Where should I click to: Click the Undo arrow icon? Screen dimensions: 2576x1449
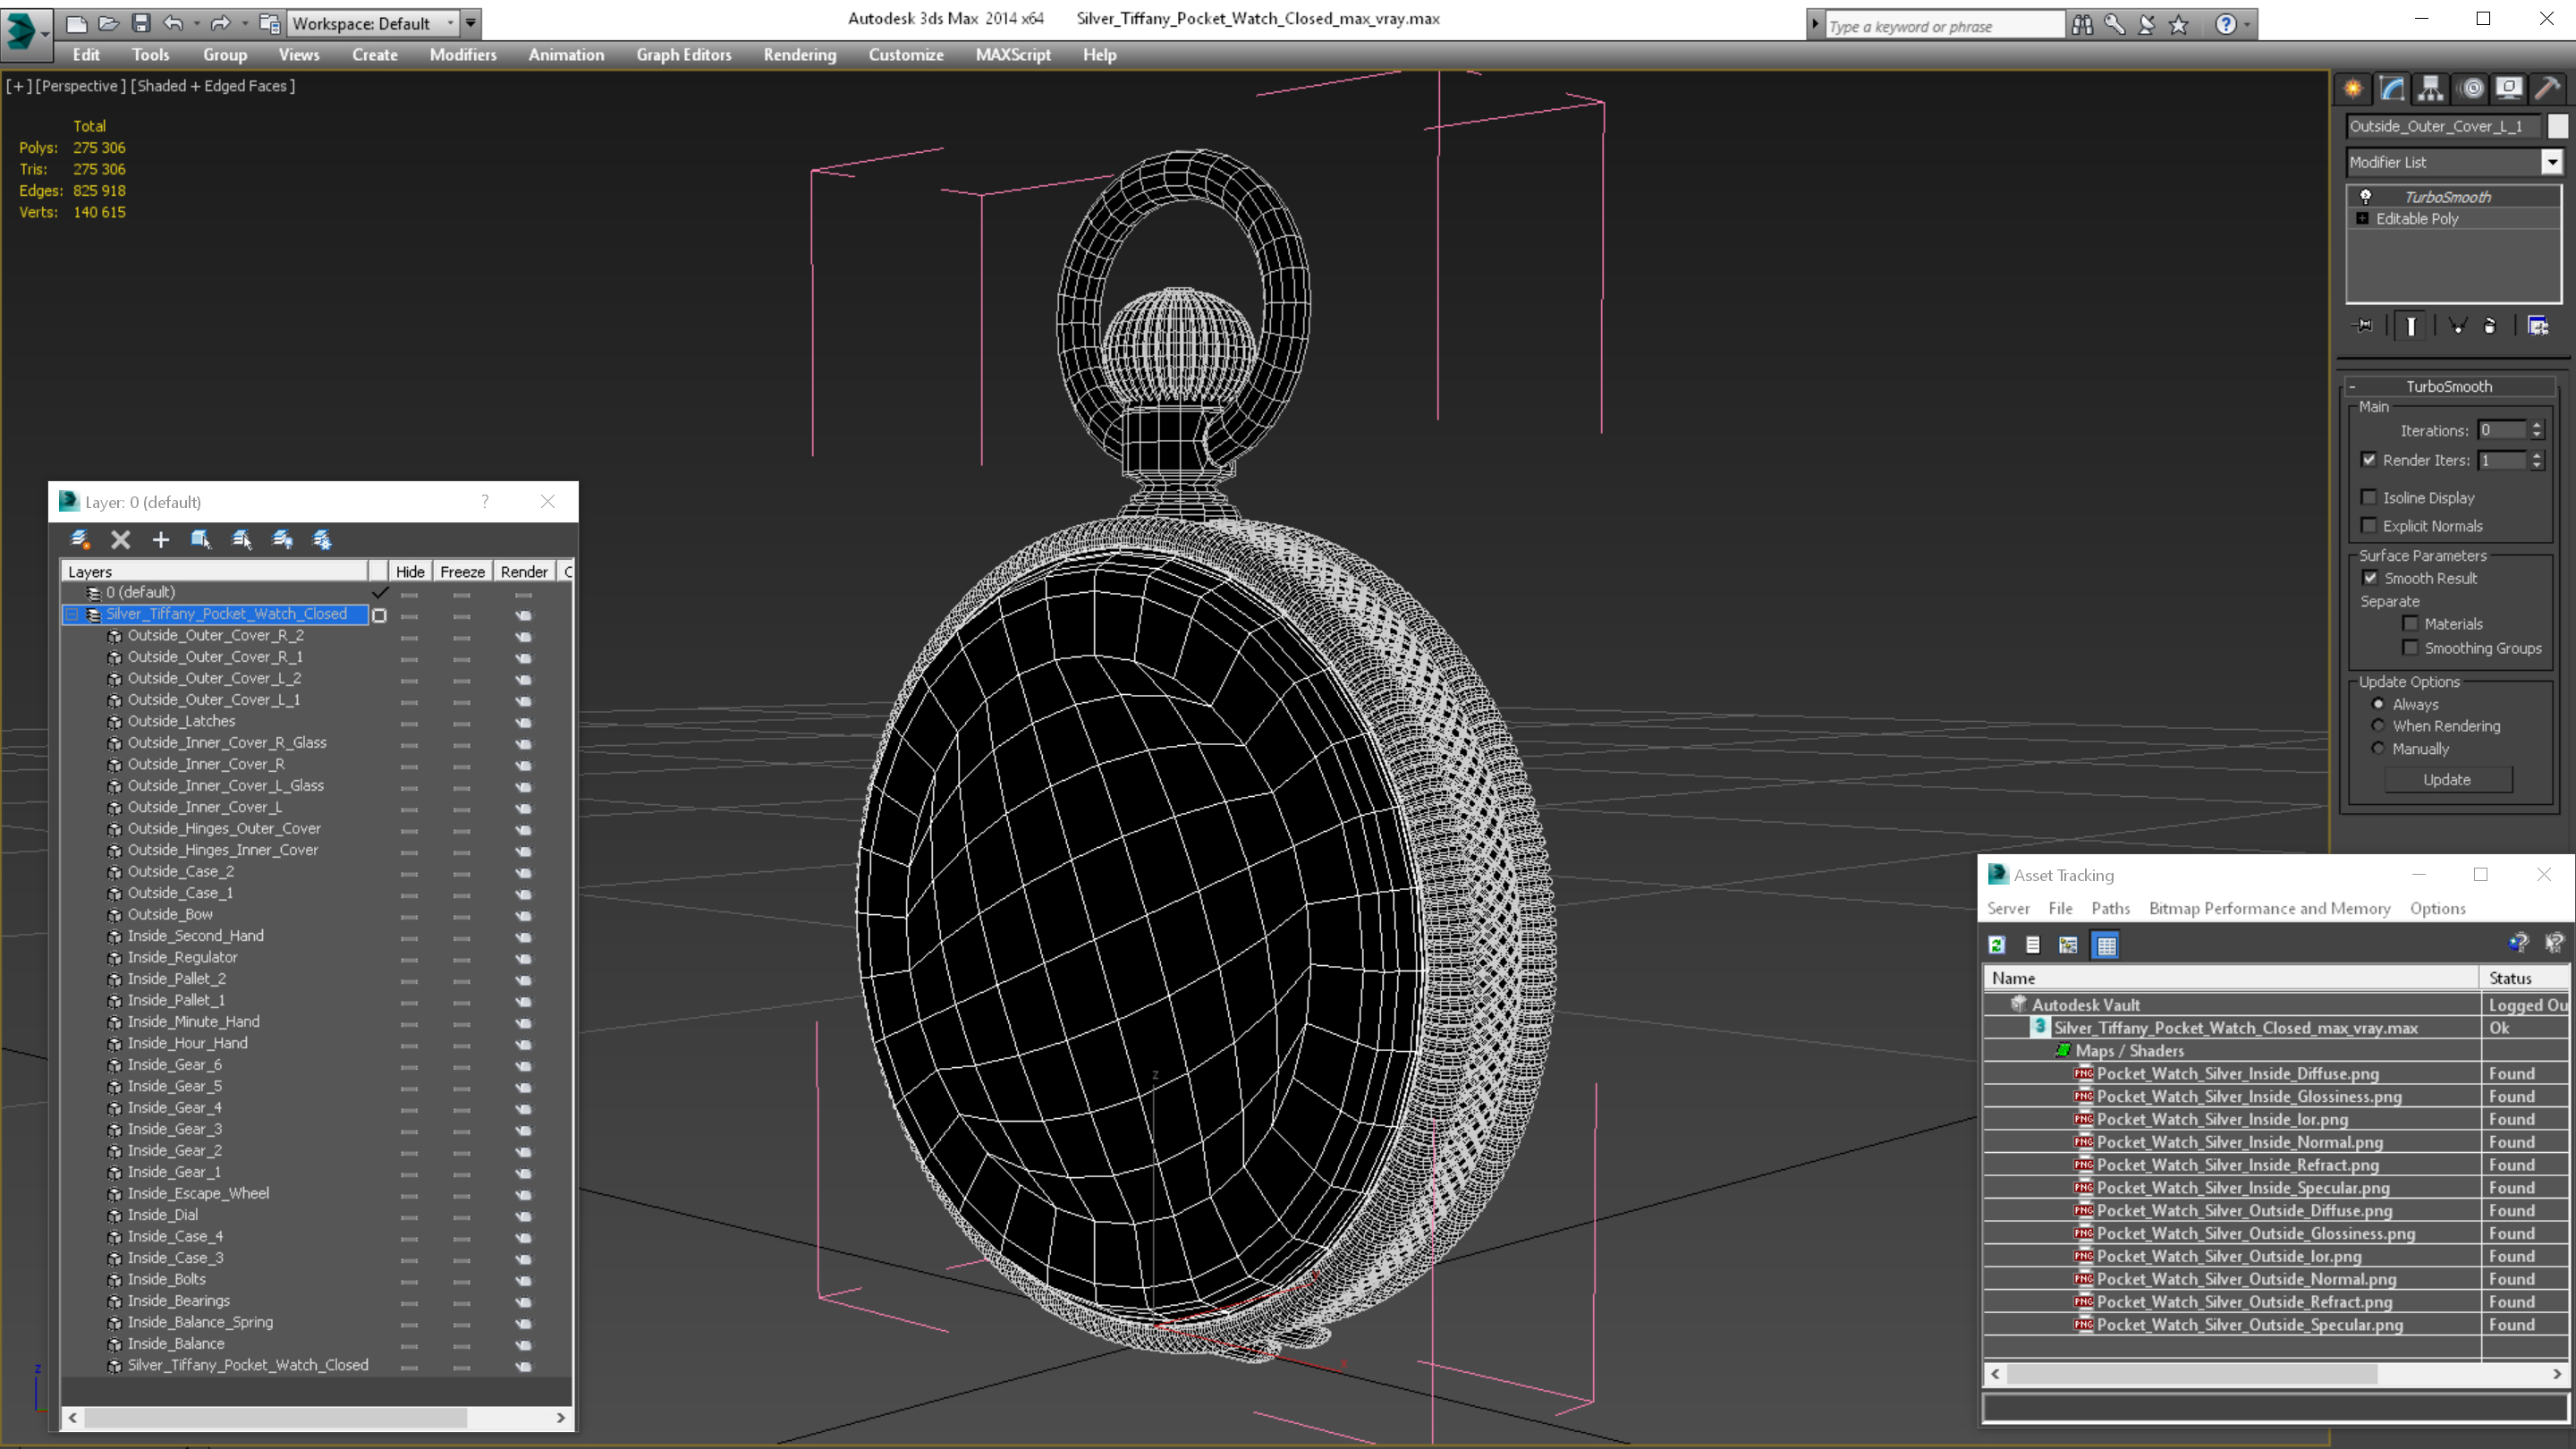pos(174,23)
